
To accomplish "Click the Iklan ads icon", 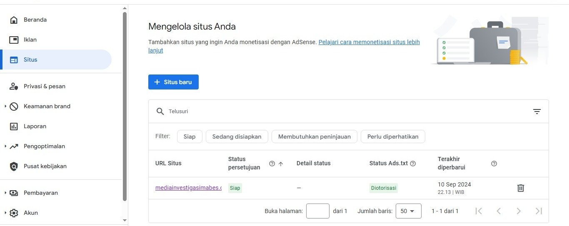I will tap(14, 40).
